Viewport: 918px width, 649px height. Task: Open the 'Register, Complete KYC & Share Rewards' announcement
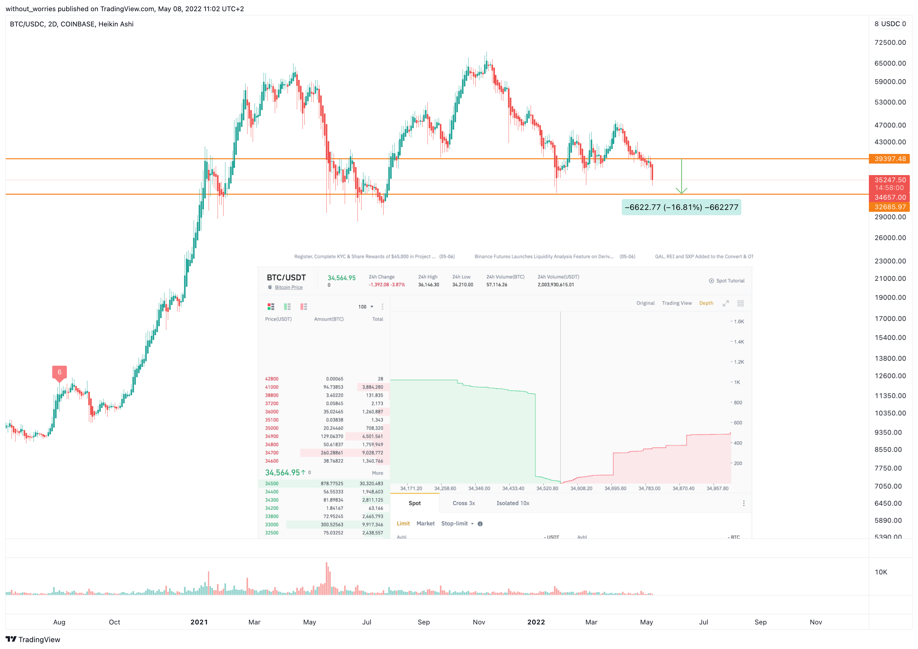click(x=374, y=257)
